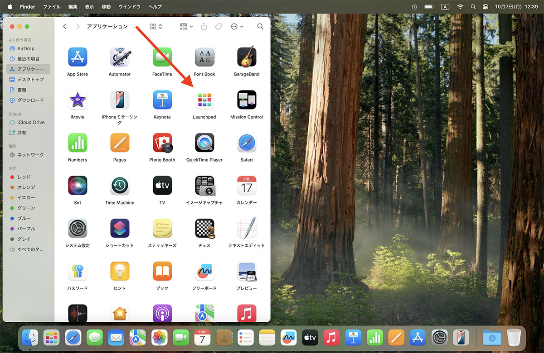The width and height of the screenshot is (544, 353).
Task: Open the ブック app
Action: (x=162, y=271)
